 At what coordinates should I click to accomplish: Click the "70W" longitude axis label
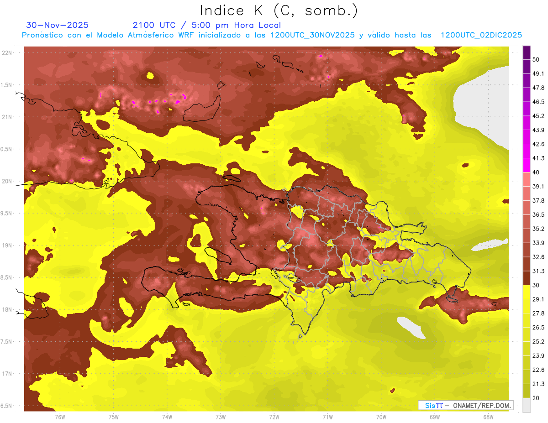381,417
